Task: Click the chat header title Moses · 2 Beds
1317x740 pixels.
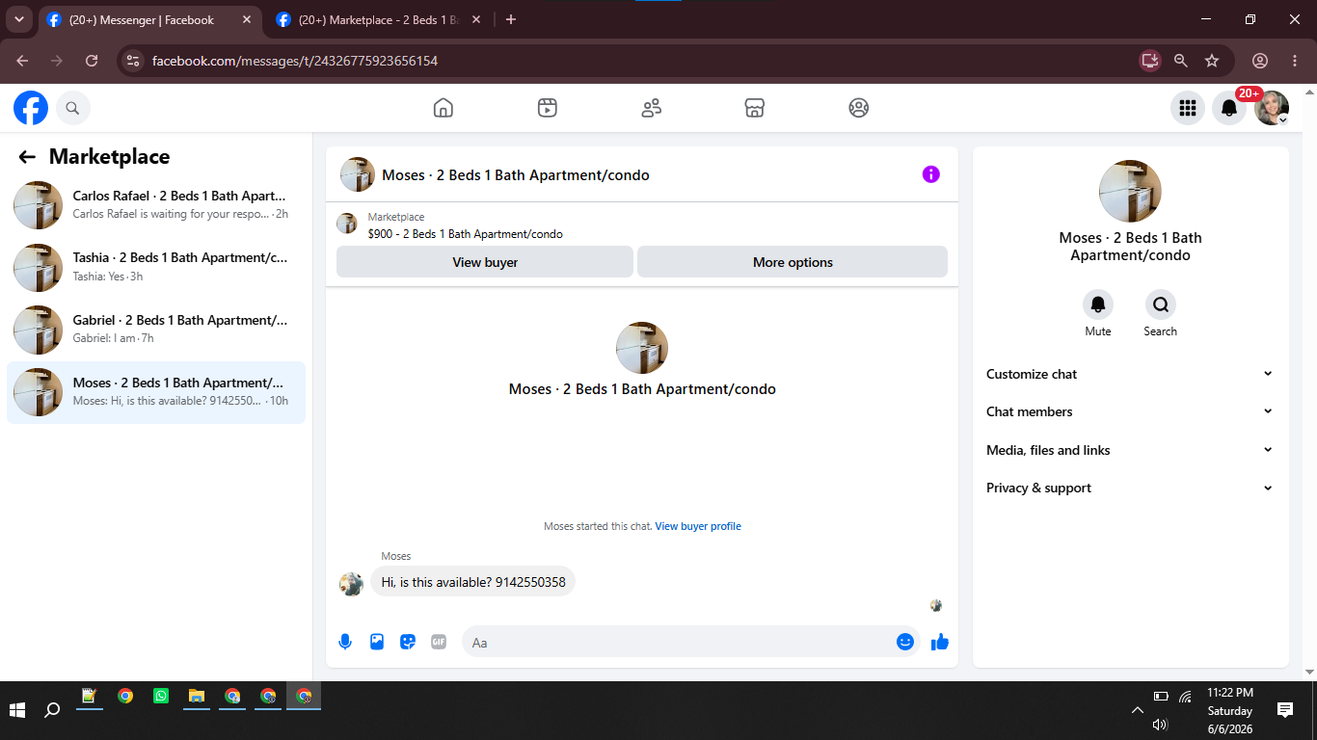Action: pyautogui.click(x=516, y=175)
